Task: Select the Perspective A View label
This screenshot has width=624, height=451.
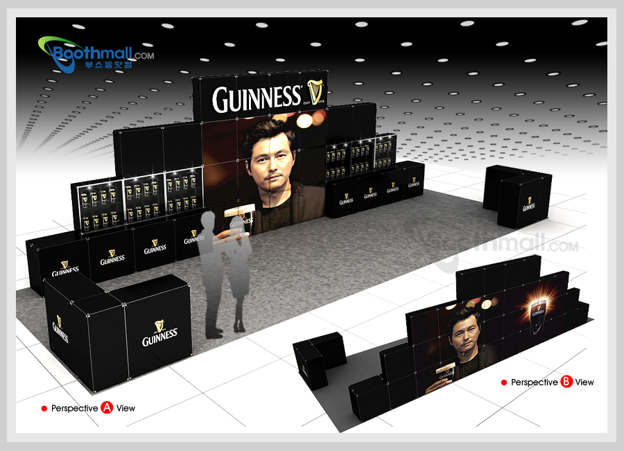Action: coord(93,408)
